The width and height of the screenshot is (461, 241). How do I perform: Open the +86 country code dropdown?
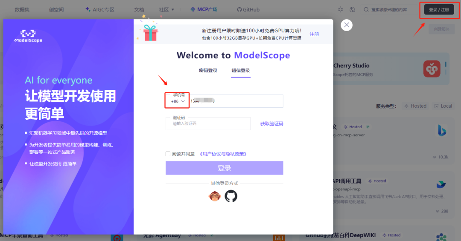pyautogui.click(x=178, y=101)
